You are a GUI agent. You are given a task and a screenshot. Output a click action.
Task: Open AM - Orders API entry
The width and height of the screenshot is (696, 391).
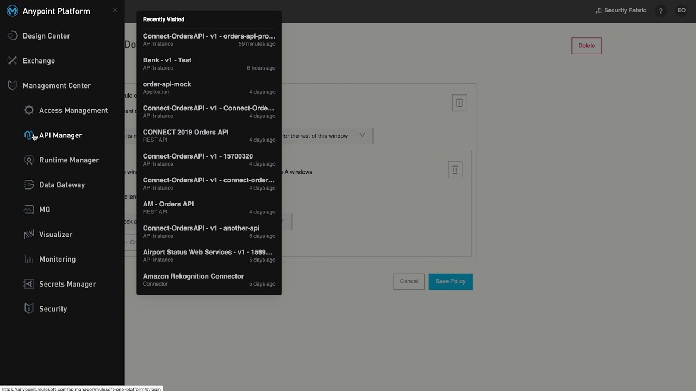point(209,207)
